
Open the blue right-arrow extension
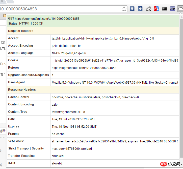(140, 9)
